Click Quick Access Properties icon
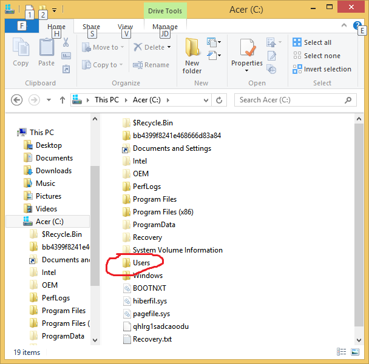This screenshot has height=364, width=369. [x=30, y=9]
